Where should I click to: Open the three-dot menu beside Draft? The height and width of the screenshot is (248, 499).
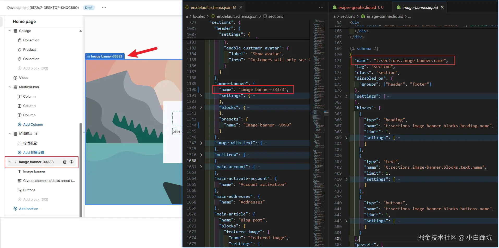coord(104,8)
